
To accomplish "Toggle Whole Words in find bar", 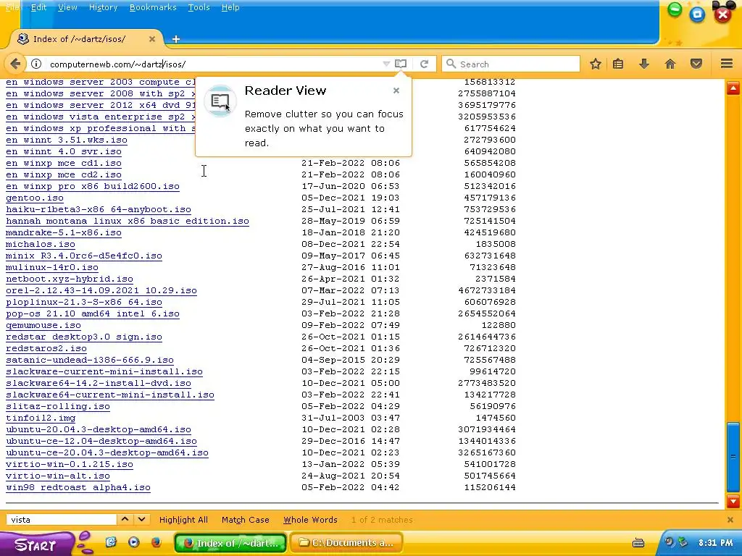I will pyautogui.click(x=310, y=520).
